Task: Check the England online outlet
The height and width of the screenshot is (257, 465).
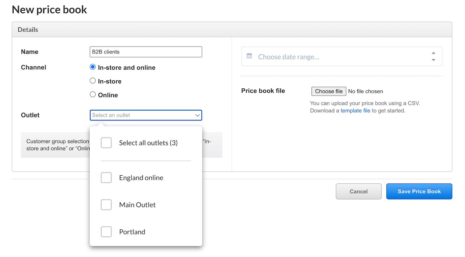Action: pyautogui.click(x=106, y=178)
